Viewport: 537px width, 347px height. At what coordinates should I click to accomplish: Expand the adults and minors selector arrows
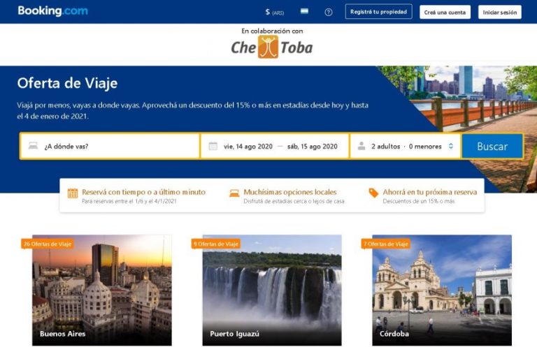tap(451, 146)
